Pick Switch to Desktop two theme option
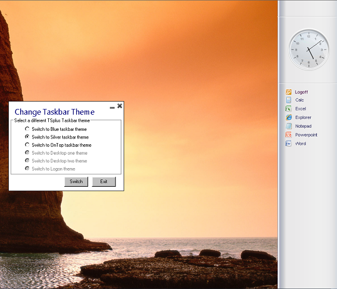Viewport: 337px width, 289px height. point(27,161)
